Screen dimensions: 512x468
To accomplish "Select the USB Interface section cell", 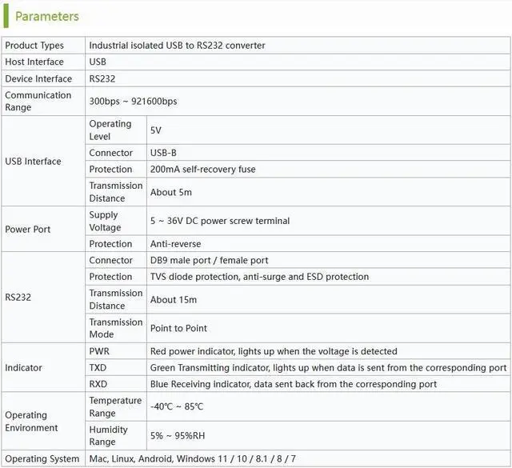I will (43, 161).
